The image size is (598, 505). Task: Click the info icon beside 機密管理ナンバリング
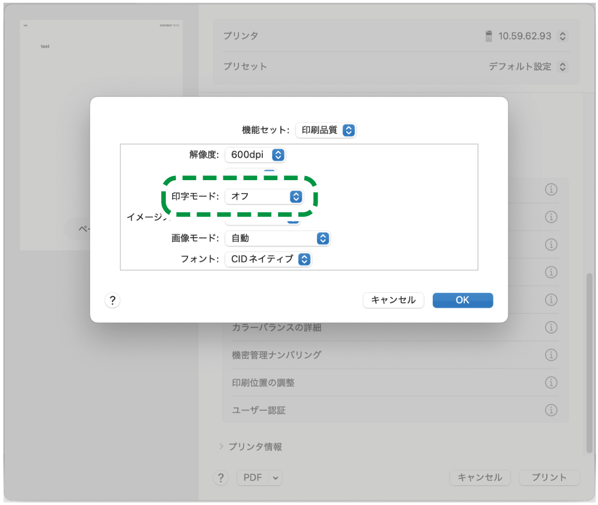coord(551,355)
